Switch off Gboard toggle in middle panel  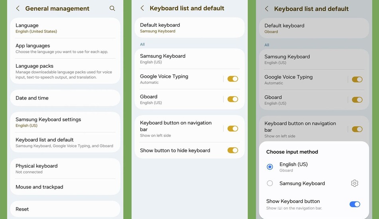[233, 99]
